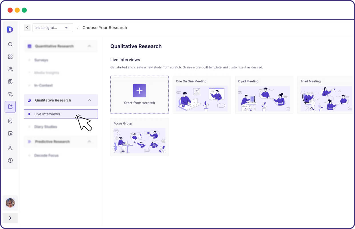
Task: Select Live Interviews in the research menu
Action: pyautogui.click(x=61, y=114)
